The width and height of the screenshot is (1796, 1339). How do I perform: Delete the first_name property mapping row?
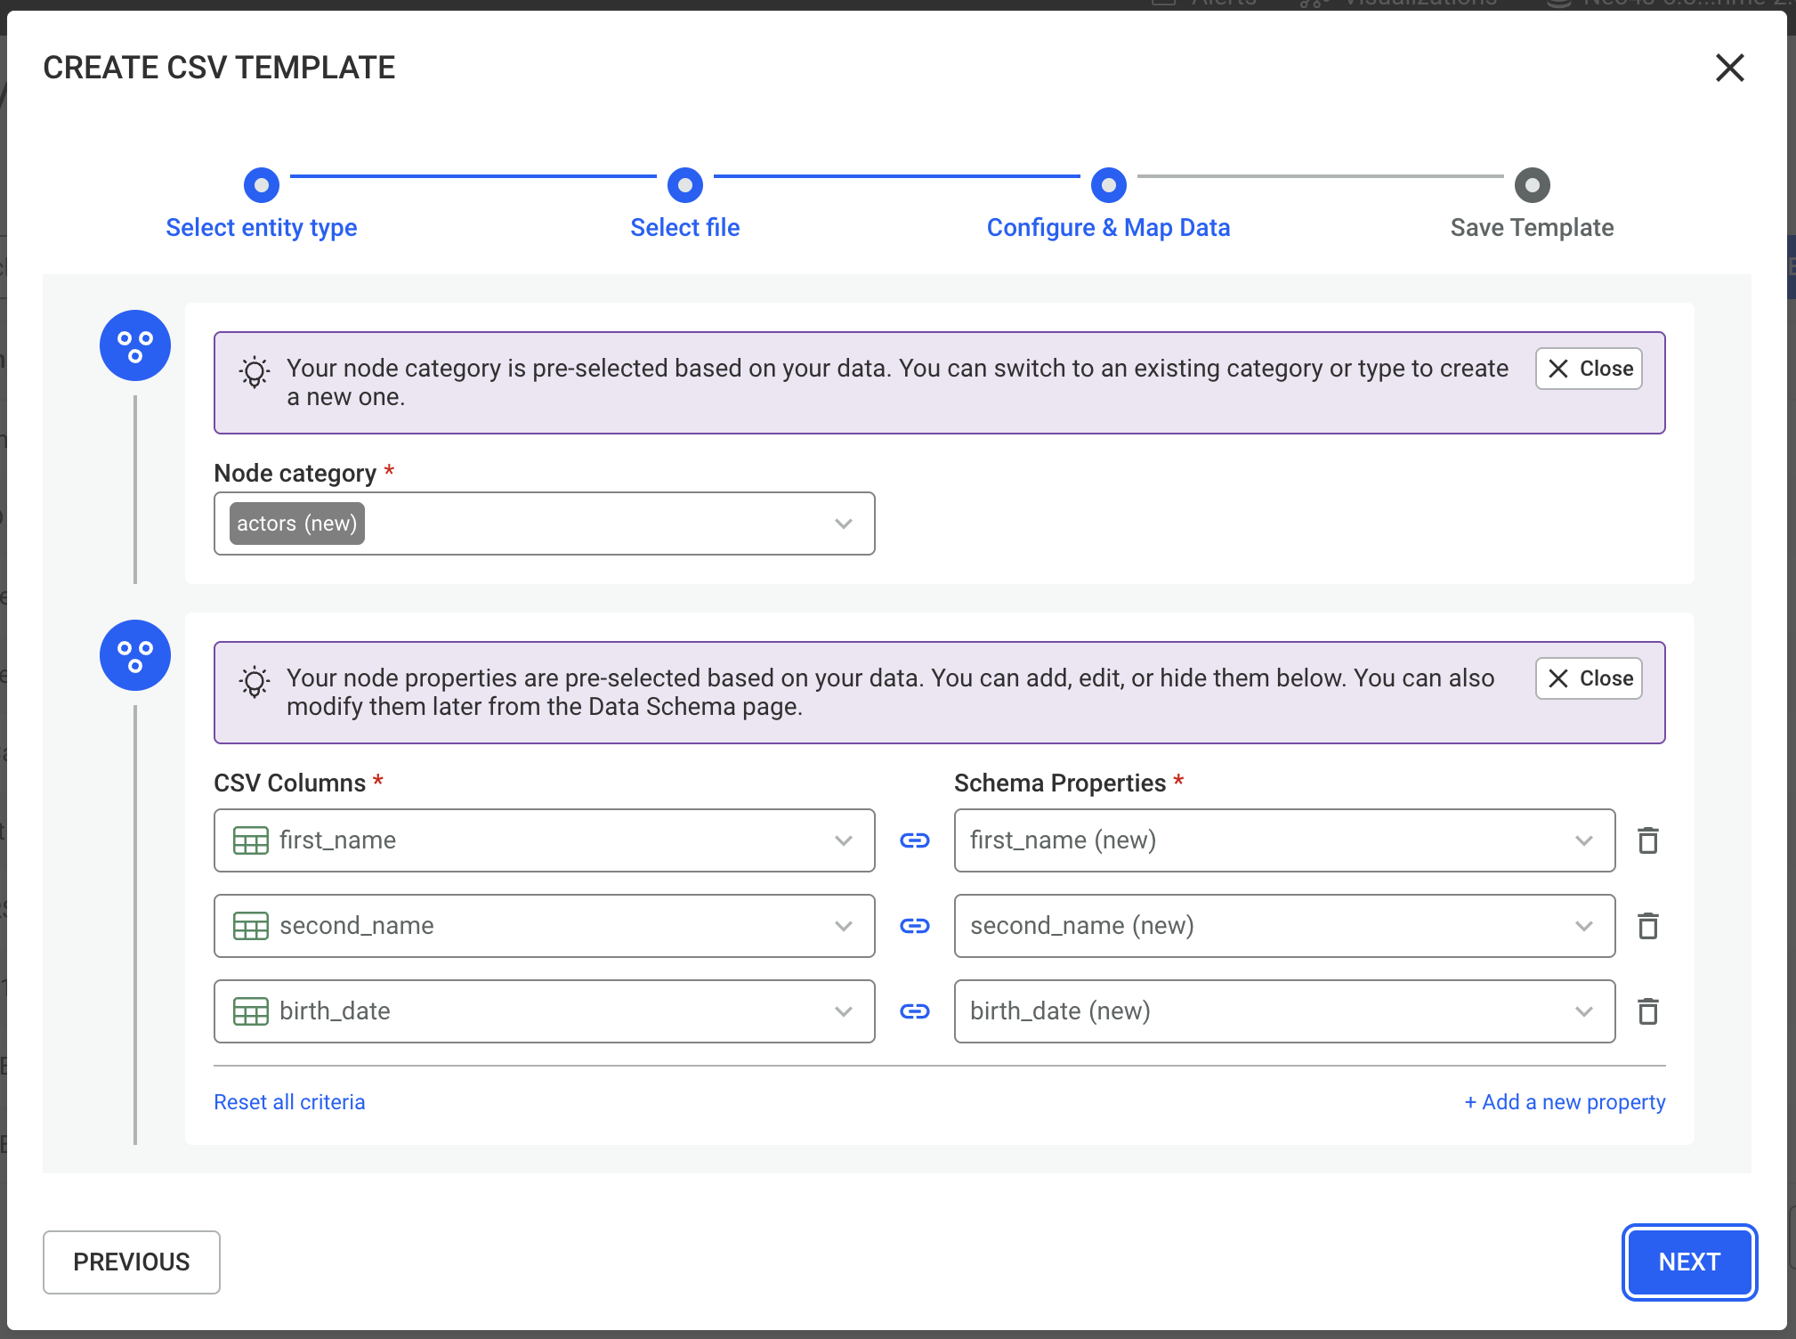point(1647,840)
